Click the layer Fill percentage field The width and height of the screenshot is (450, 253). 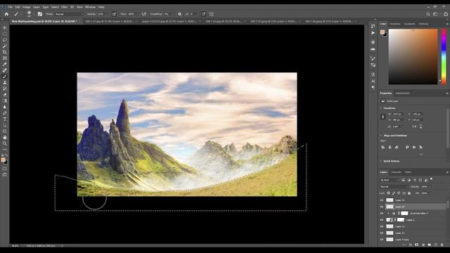(425, 193)
